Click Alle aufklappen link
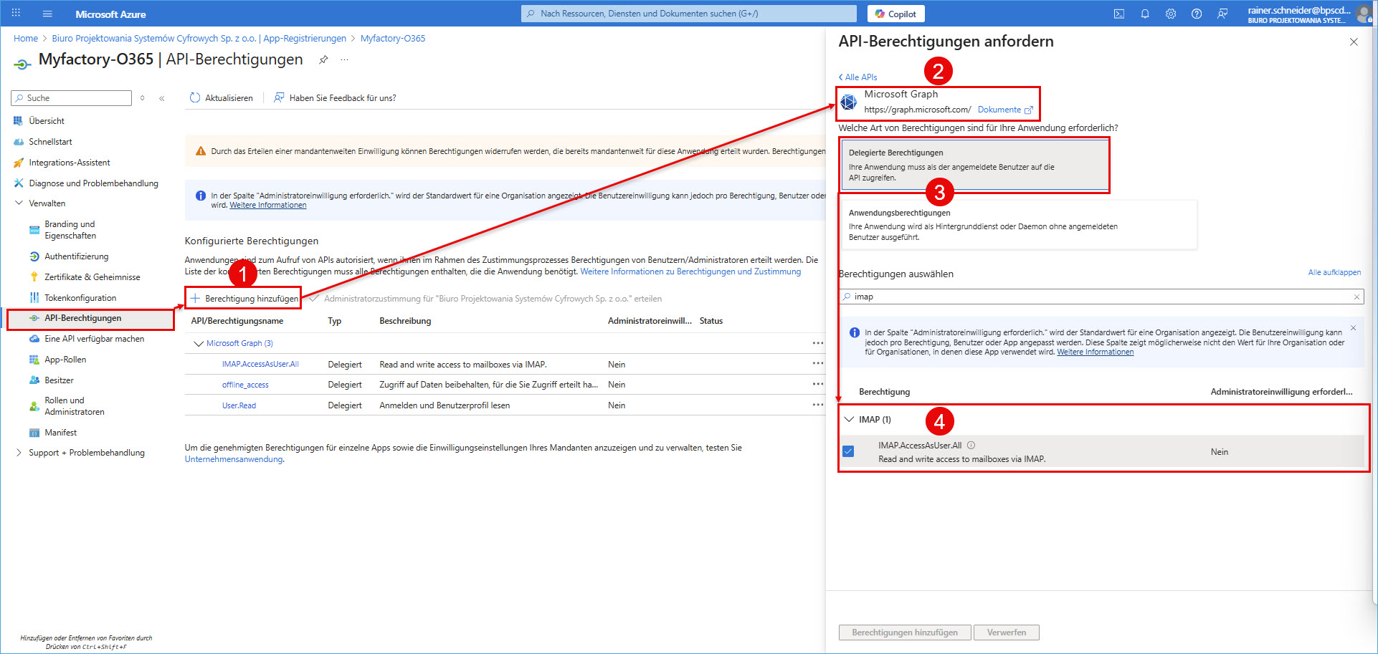This screenshot has height=654, width=1378. 1334,273
